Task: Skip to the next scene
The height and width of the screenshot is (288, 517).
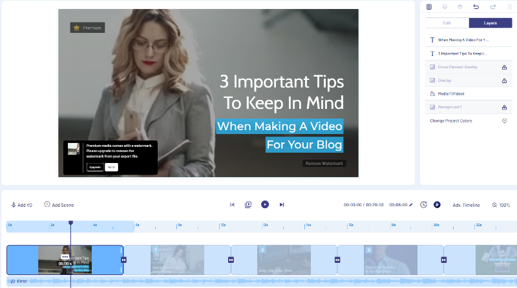Action: [282, 204]
